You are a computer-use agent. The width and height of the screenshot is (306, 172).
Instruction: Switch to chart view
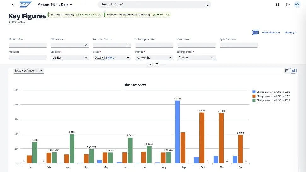click(x=293, y=71)
